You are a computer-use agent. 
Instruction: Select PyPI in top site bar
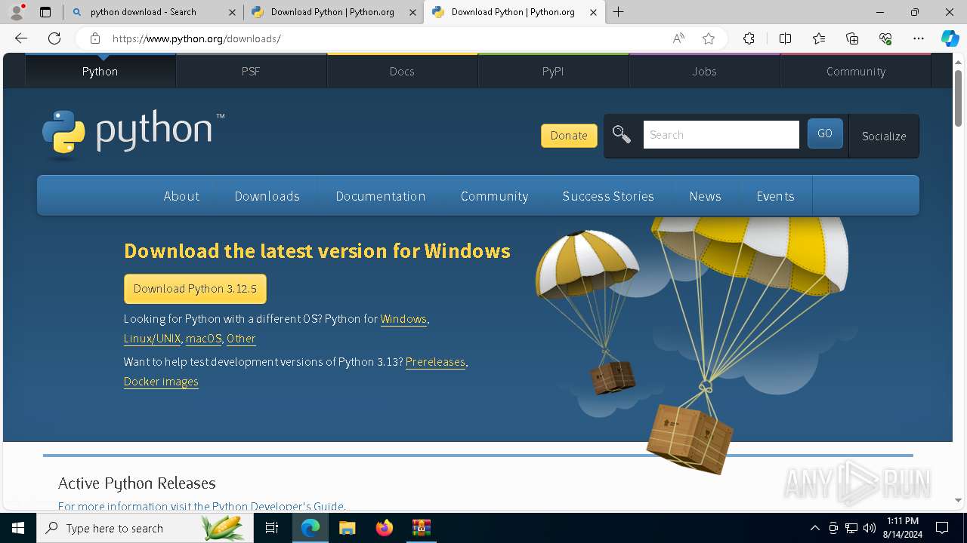(553, 71)
